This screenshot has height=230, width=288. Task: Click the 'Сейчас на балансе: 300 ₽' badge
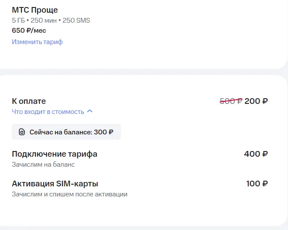point(67,132)
